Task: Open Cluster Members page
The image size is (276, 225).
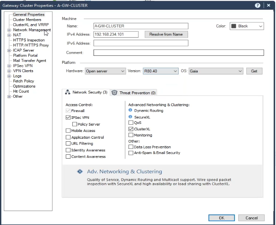Action: (x=27, y=19)
